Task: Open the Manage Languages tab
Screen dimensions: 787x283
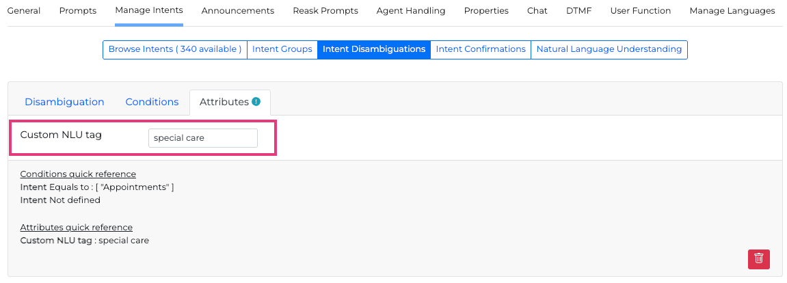Action: (732, 11)
